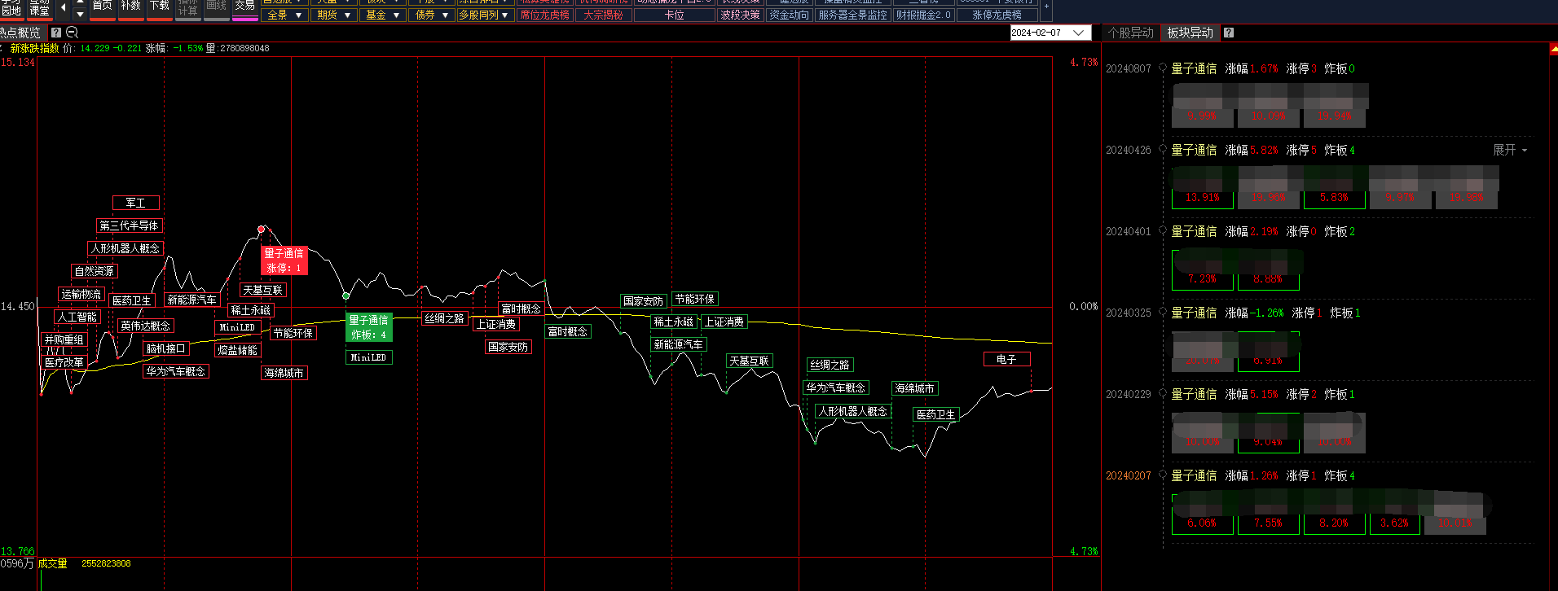Click the plus icon at toolbar end
This screenshot has height=591, width=1558.
1046,7
